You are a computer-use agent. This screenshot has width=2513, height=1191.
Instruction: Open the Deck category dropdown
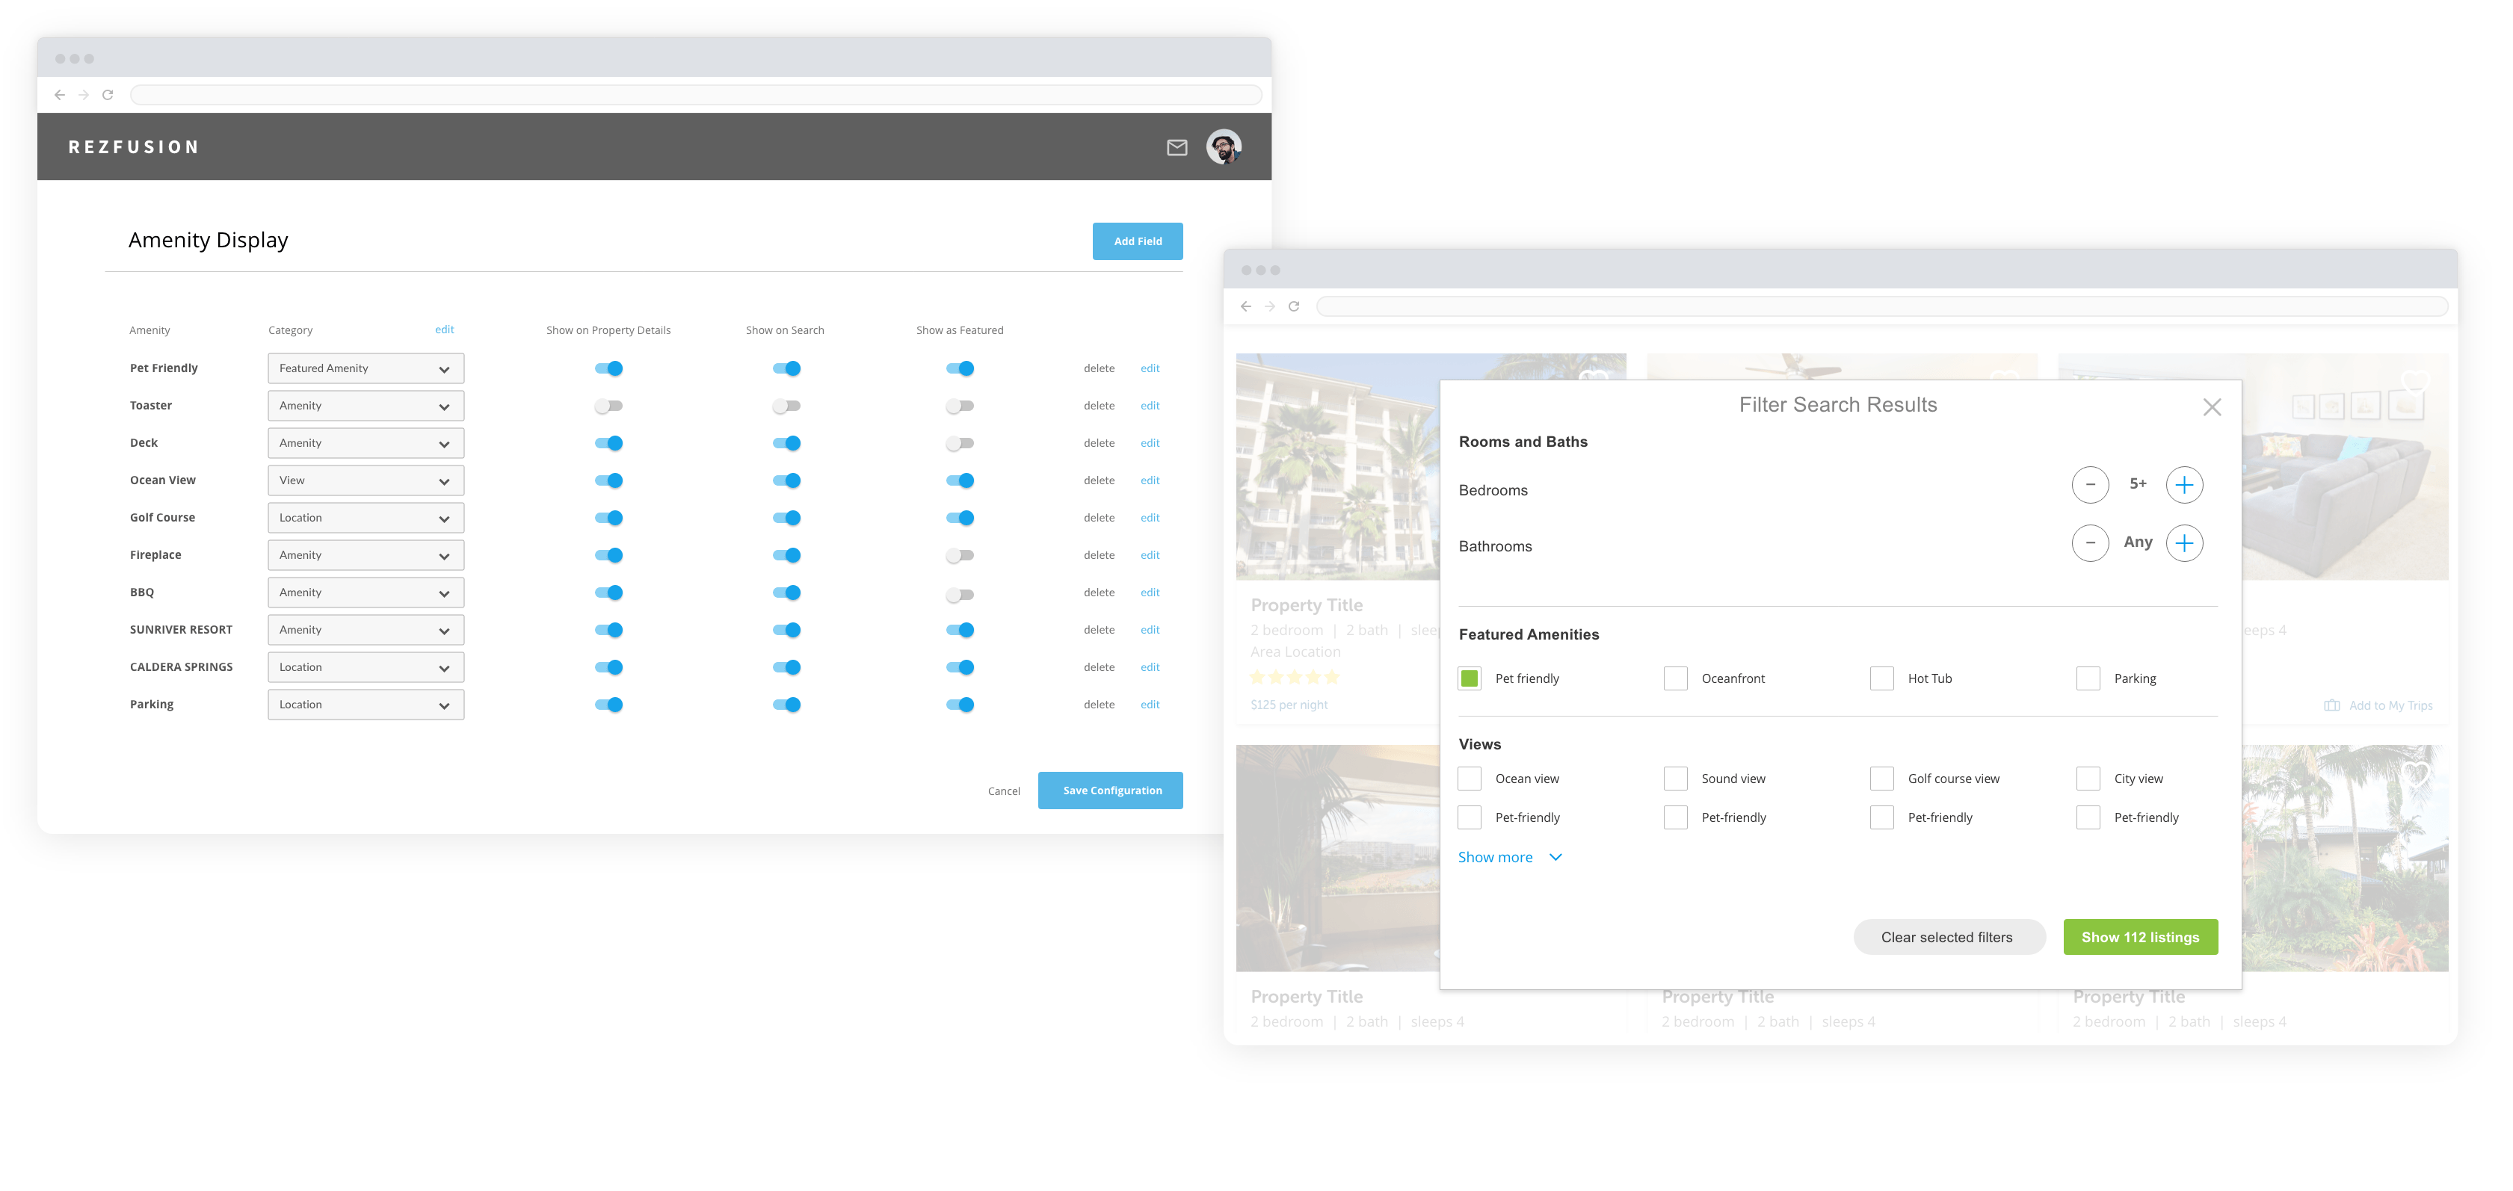pyautogui.click(x=366, y=444)
